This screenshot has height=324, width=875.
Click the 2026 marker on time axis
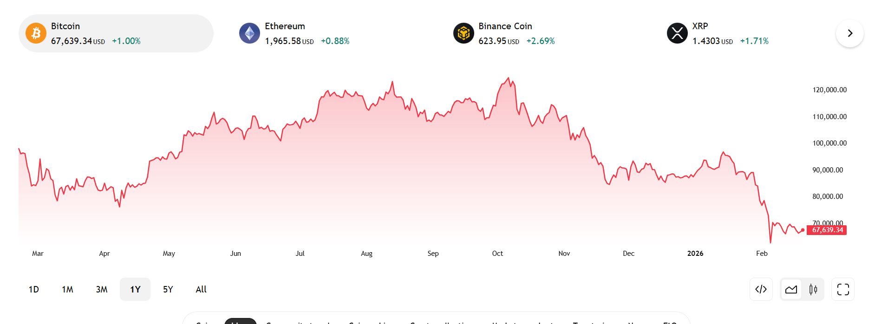[x=695, y=254]
